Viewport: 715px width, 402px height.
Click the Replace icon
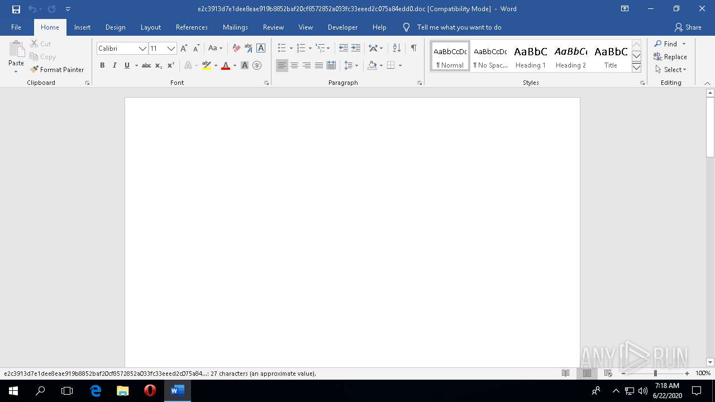coord(657,56)
